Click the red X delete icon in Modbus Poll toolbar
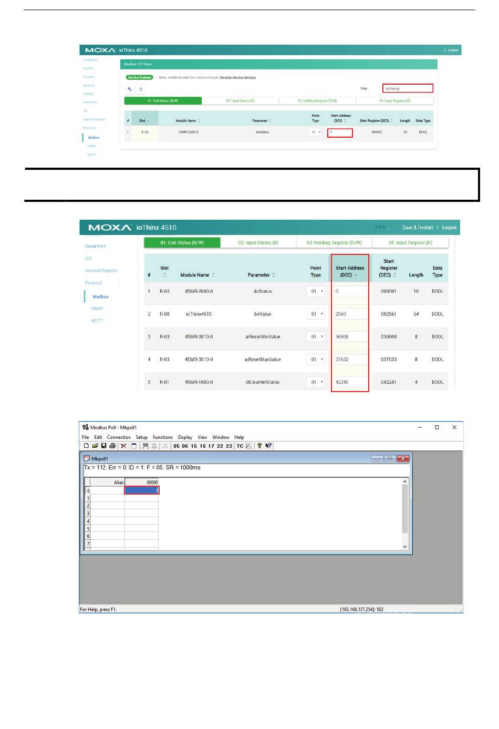Image resolution: width=499 pixels, height=729 pixels. coord(123,446)
